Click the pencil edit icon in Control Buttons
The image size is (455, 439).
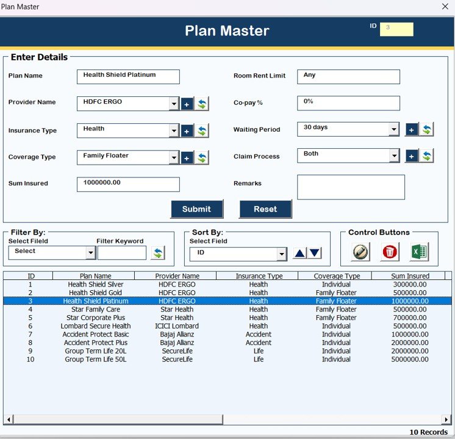click(x=360, y=252)
